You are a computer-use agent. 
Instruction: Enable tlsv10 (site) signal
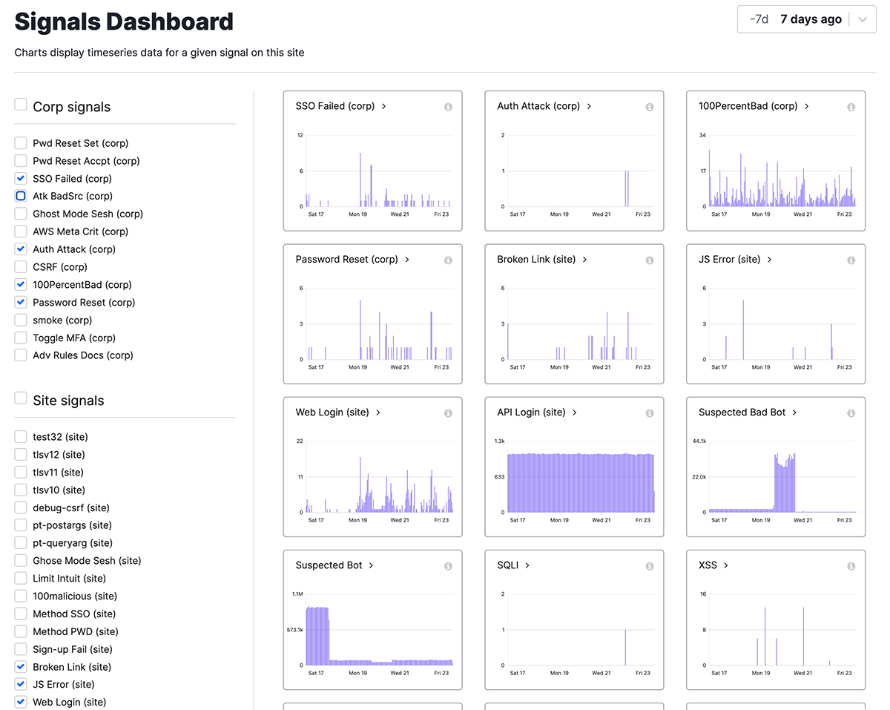pos(21,490)
